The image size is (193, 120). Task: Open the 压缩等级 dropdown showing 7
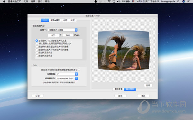pos(67,74)
